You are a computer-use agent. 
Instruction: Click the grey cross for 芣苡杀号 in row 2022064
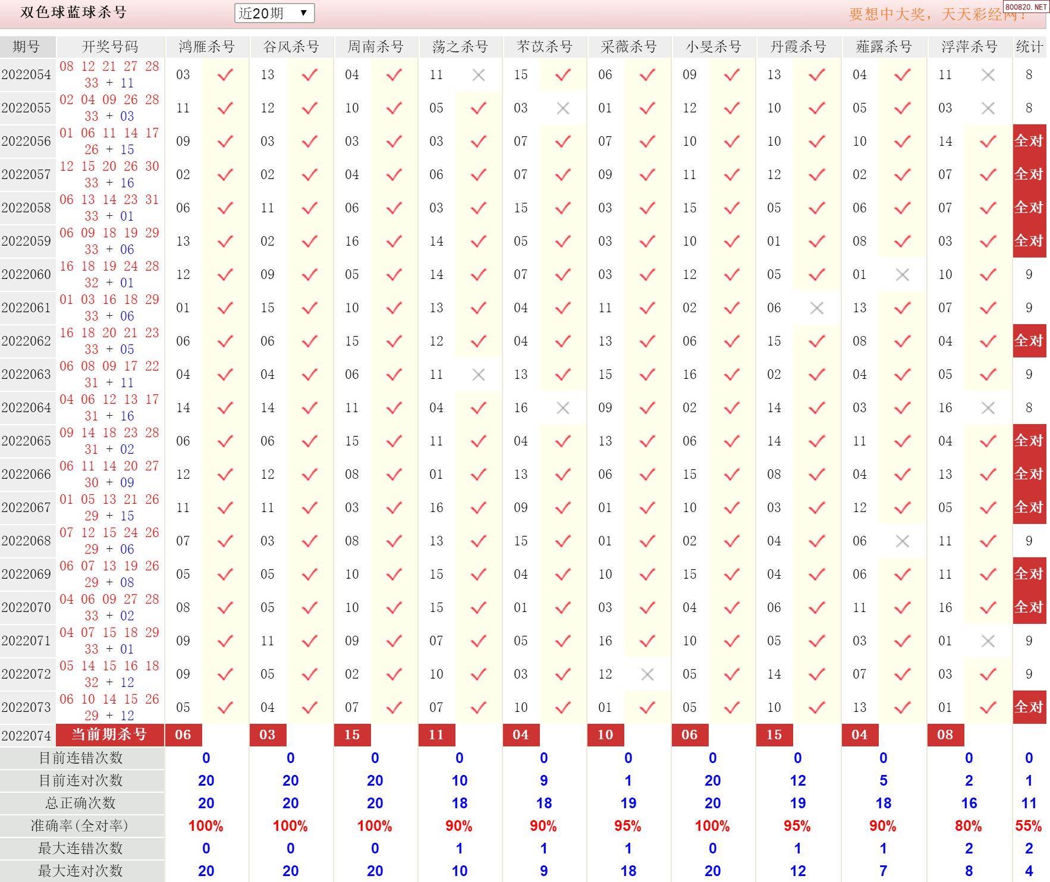click(563, 407)
